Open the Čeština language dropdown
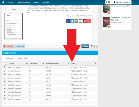 pyautogui.click(x=11, y=2)
